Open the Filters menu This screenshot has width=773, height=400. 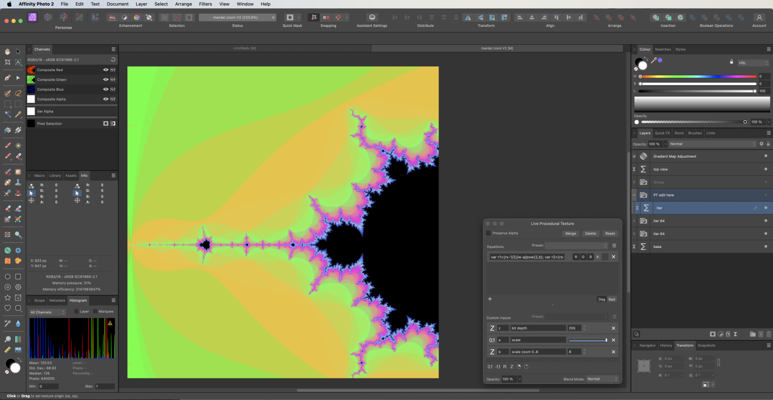(205, 4)
